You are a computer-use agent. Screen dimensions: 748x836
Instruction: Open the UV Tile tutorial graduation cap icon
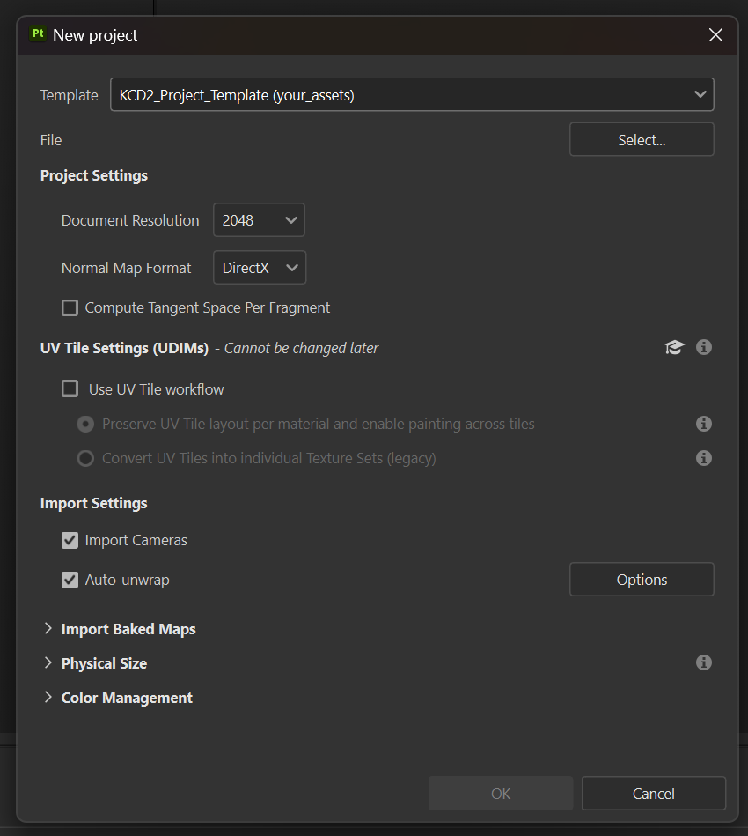(674, 348)
